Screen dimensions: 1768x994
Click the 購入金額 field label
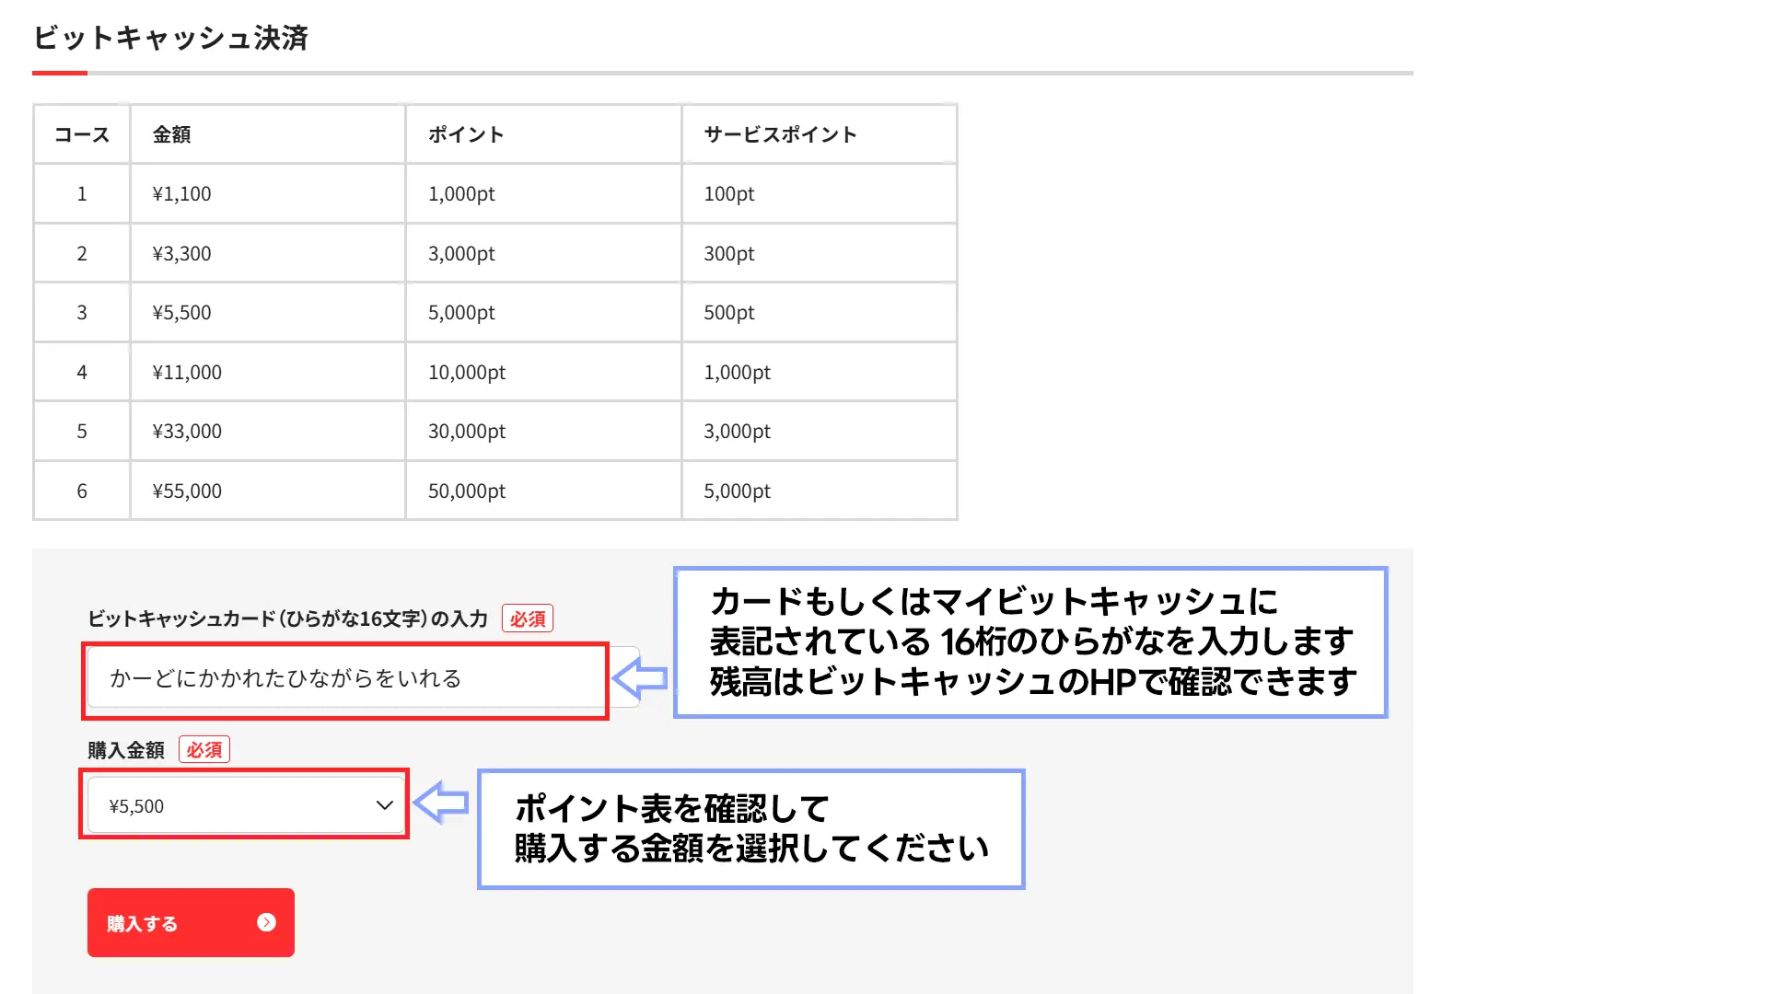coord(126,750)
